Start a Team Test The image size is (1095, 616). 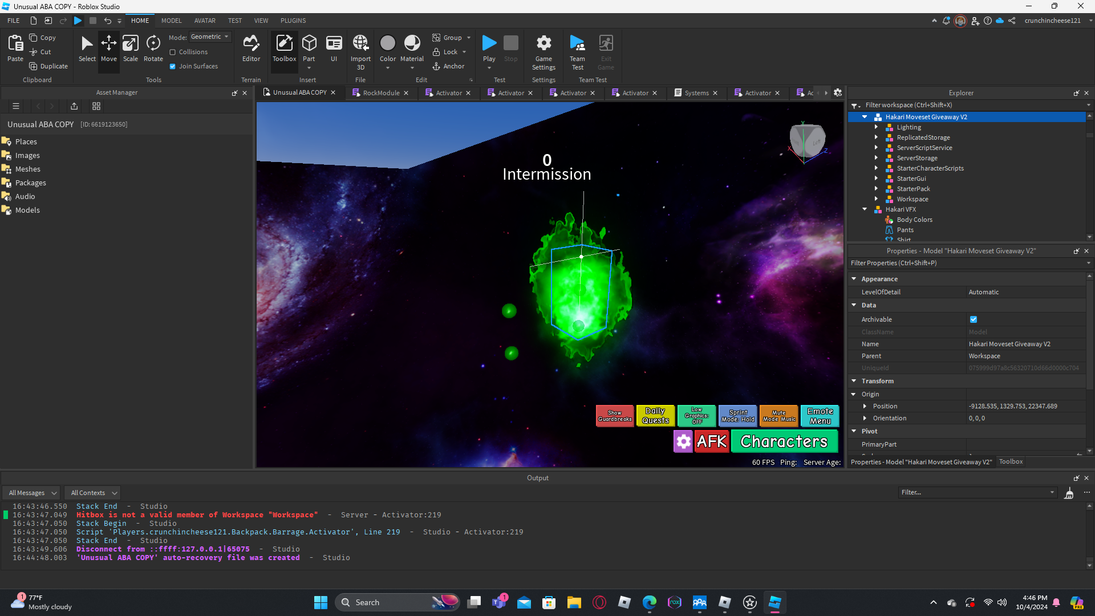(x=577, y=51)
